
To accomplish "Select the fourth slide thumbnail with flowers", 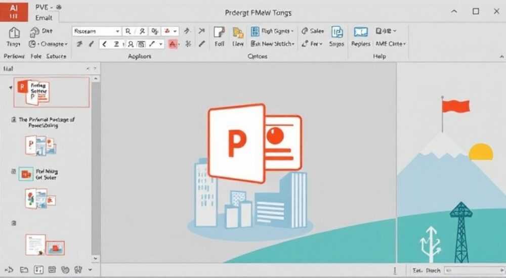I will pos(40,199).
